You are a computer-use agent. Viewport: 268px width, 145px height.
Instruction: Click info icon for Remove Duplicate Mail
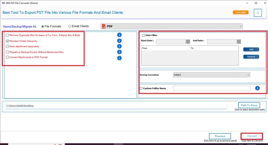point(119,35)
